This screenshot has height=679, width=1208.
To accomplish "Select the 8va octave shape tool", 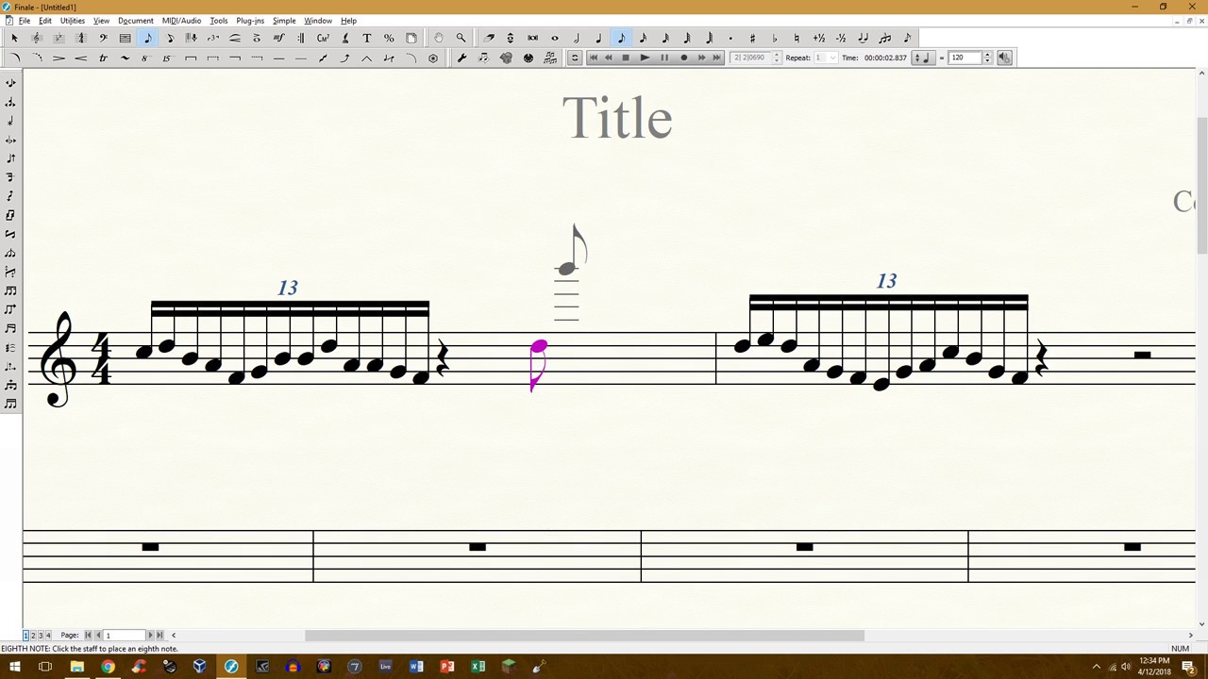I will pyautogui.click(x=144, y=58).
